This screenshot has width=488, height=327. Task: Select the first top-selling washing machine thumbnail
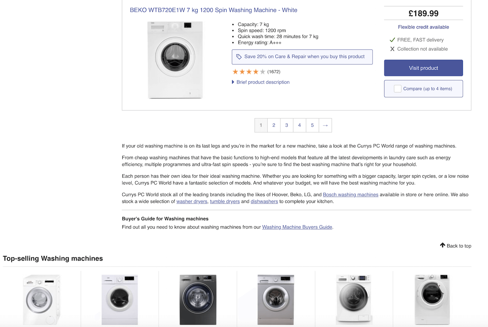tap(42, 299)
